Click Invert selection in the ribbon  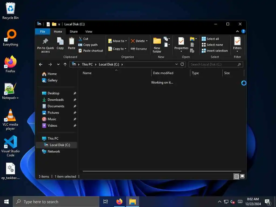point(215,51)
